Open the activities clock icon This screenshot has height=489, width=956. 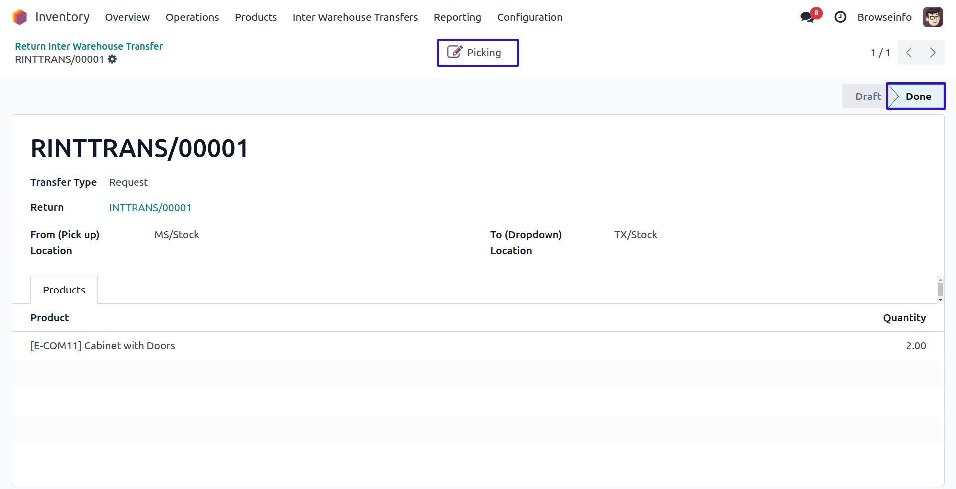[x=840, y=17]
